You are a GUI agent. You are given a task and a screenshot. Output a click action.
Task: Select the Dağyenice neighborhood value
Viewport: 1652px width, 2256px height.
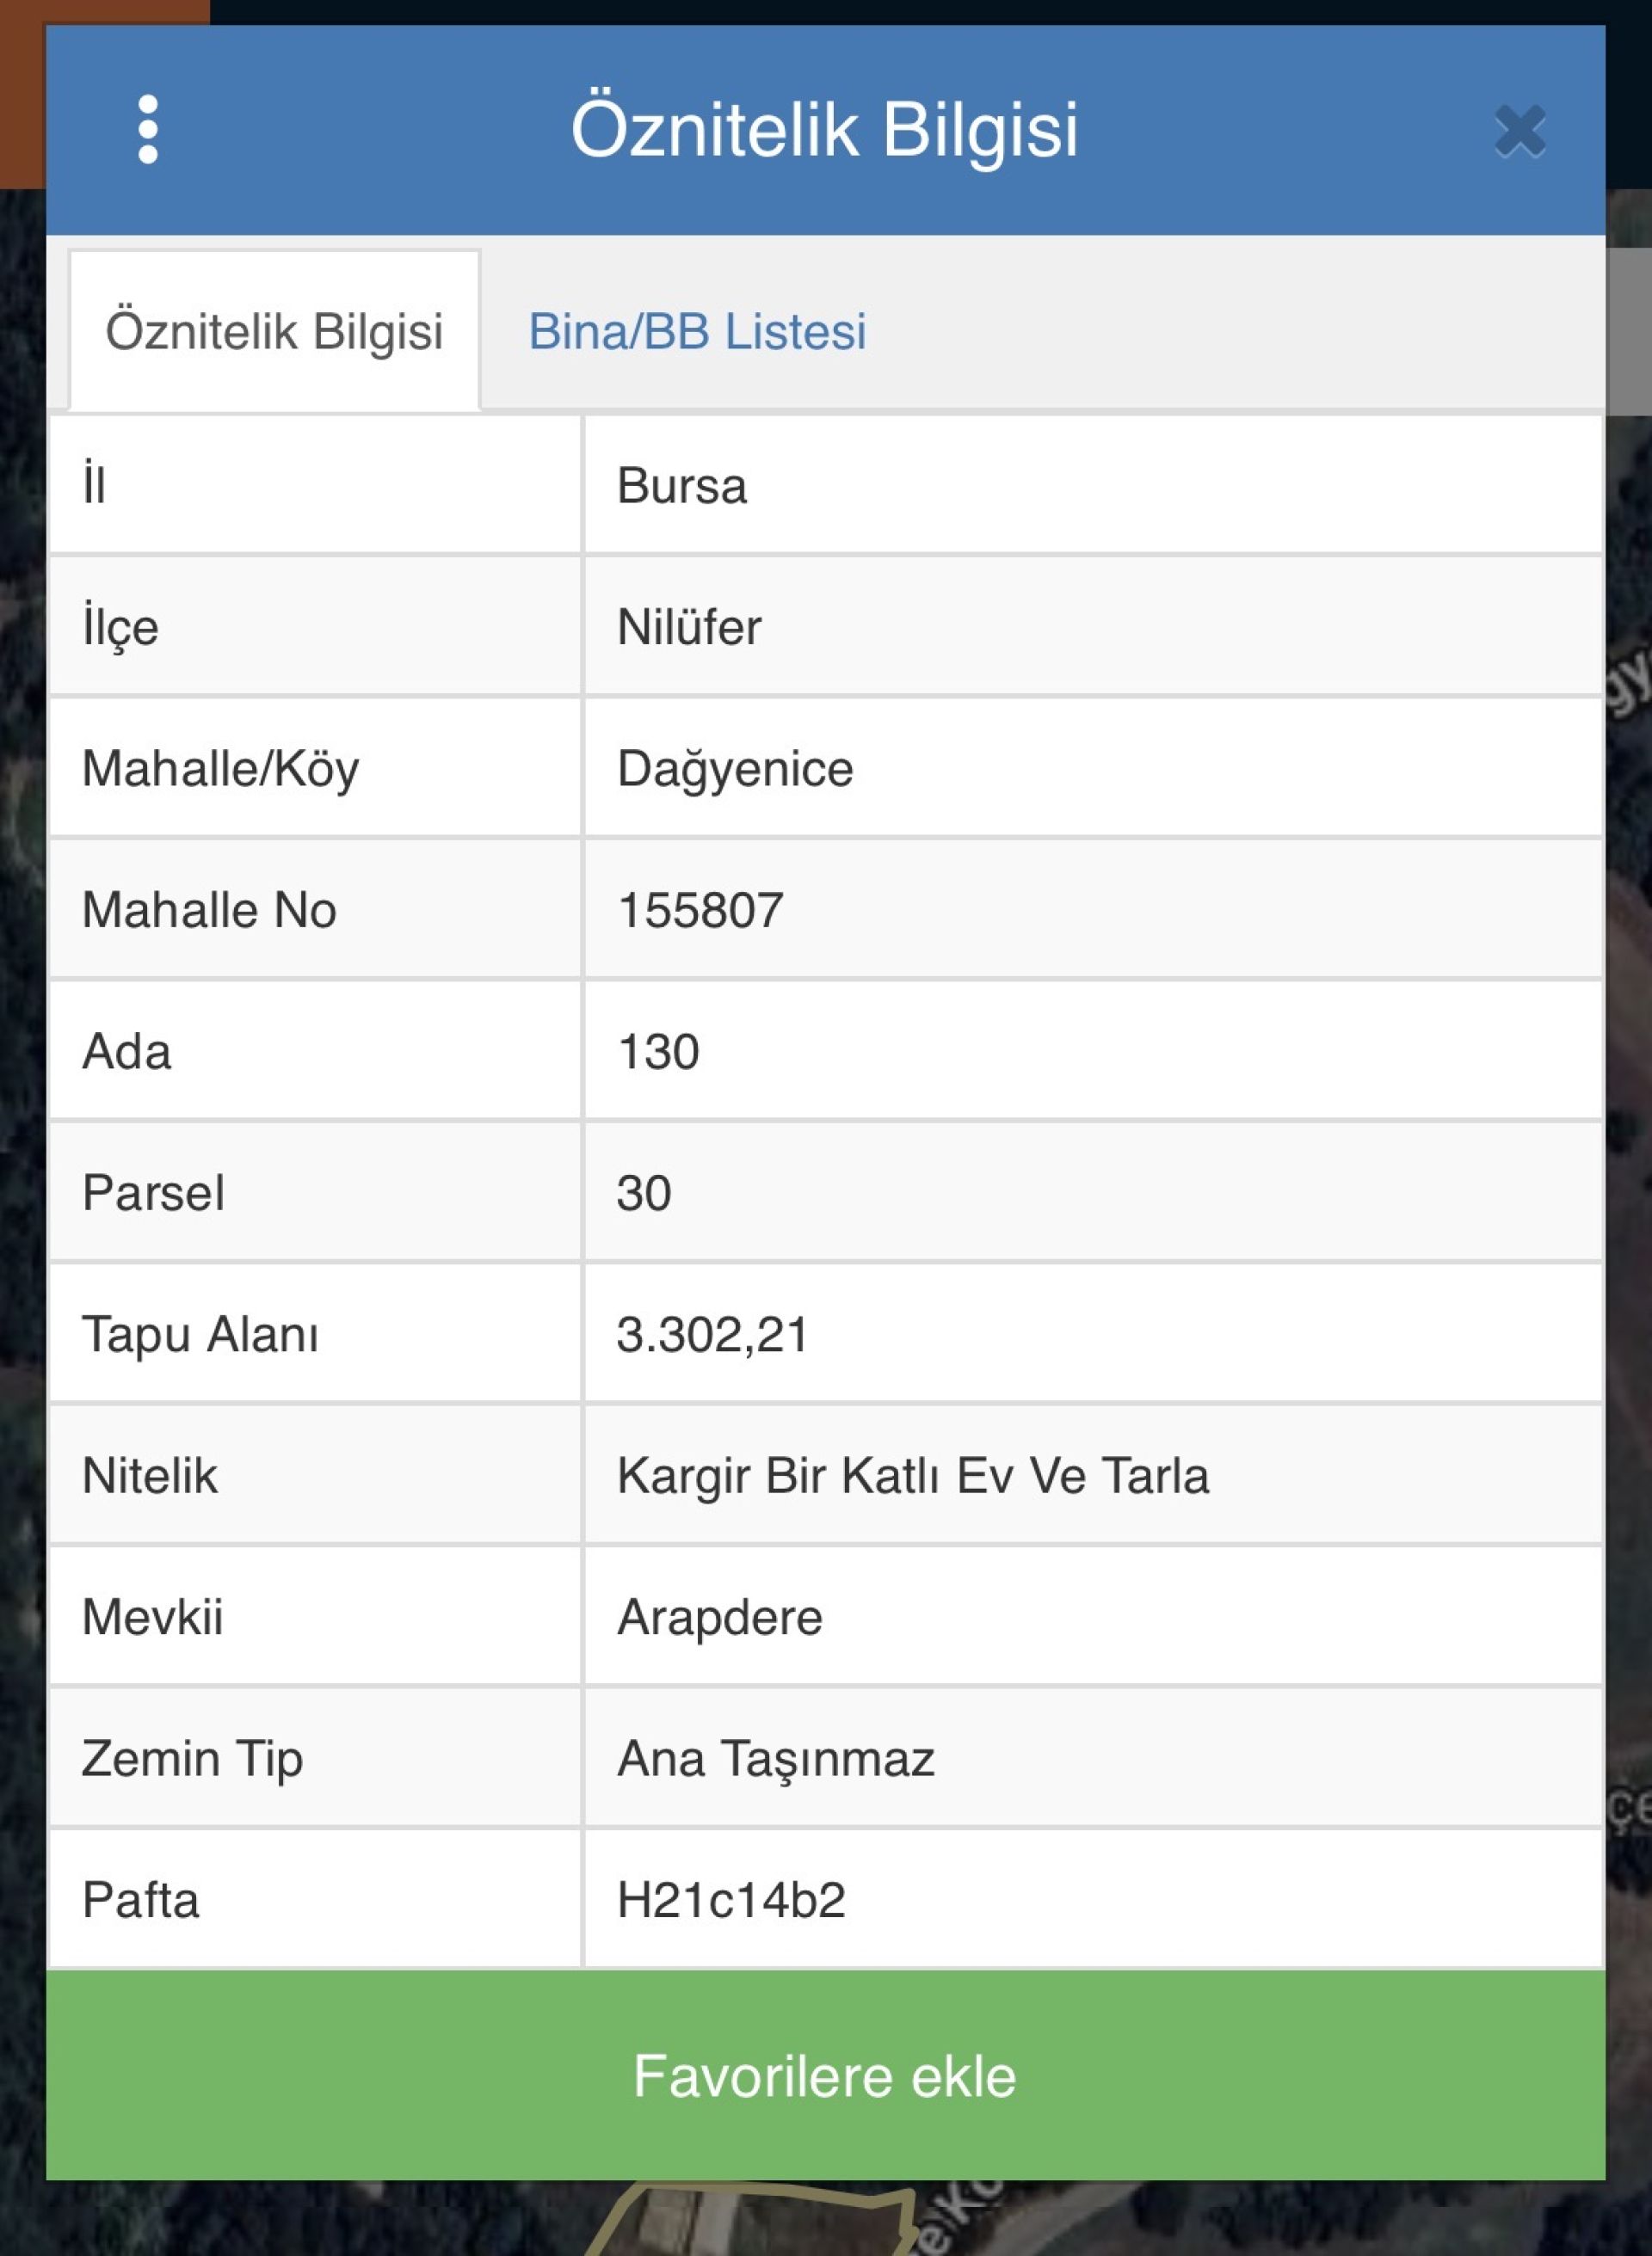click(735, 769)
